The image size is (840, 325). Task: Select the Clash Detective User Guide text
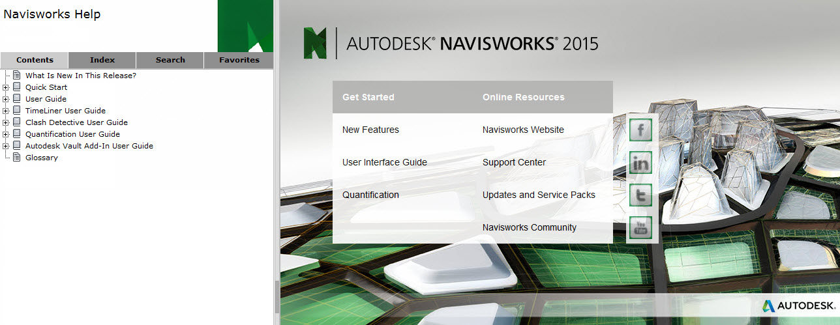pos(76,122)
